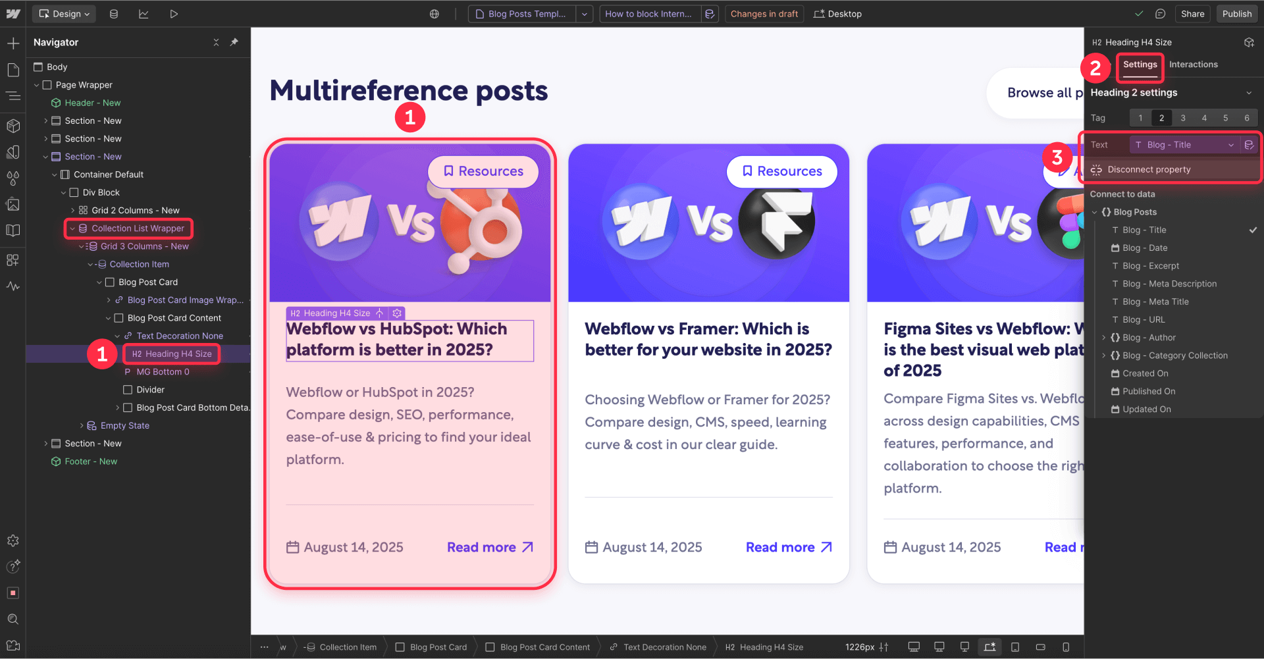This screenshot has height=659, width=1264.
Task: Select H2 Heading H4 Size in the Navigator
Action: [171, 354]
